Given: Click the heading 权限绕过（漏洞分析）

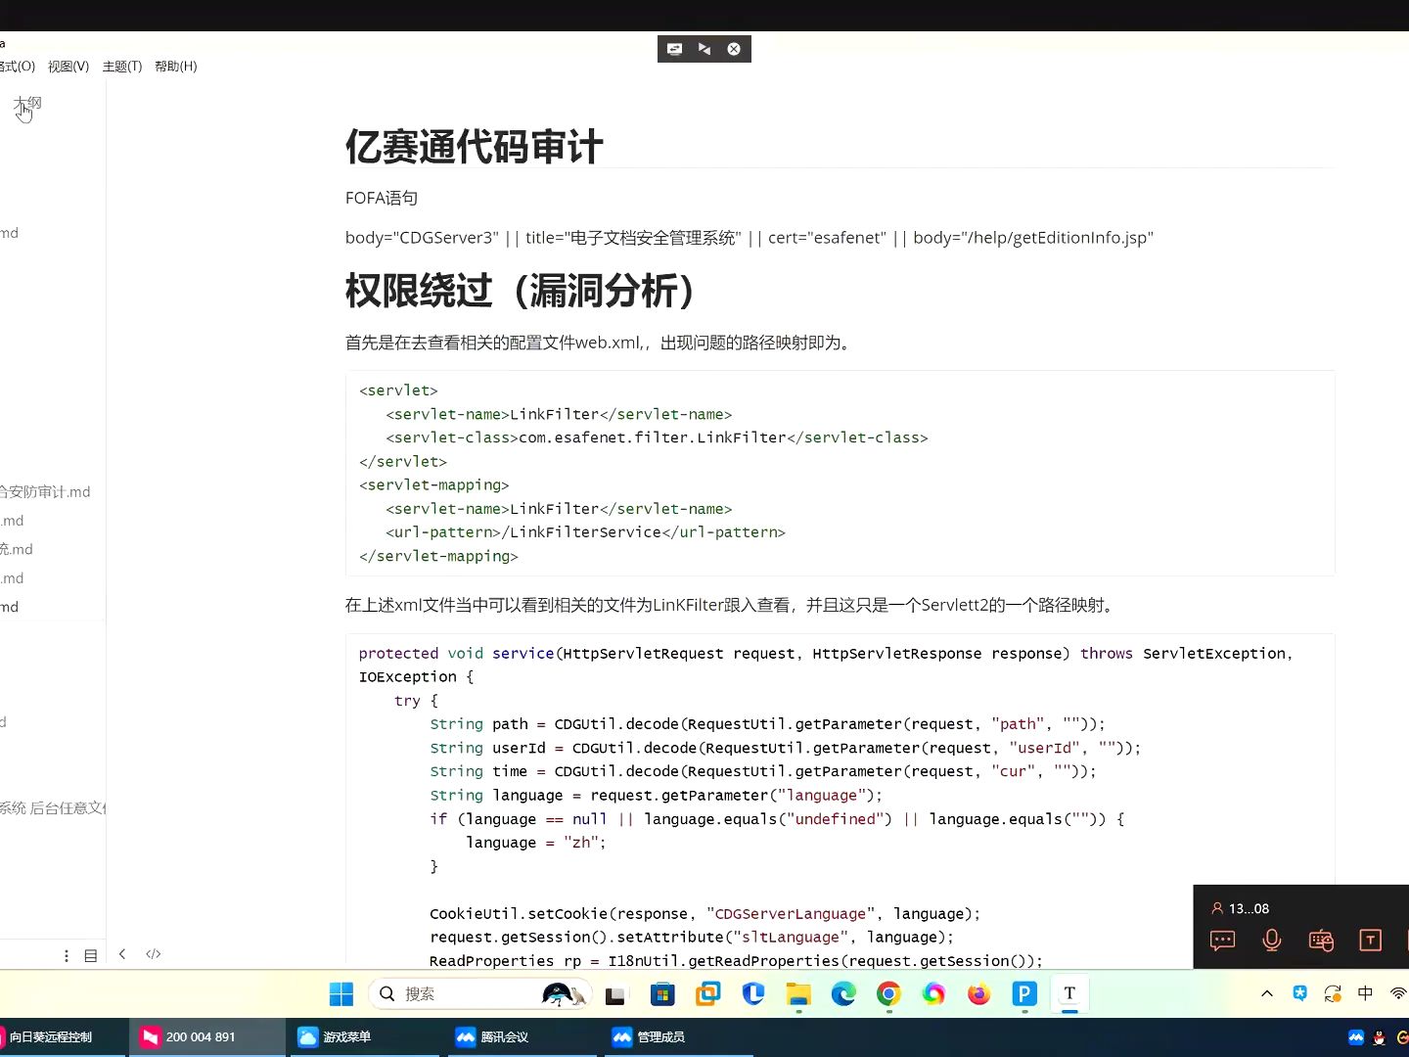Looking at the screenshot, I should [522, 291].
